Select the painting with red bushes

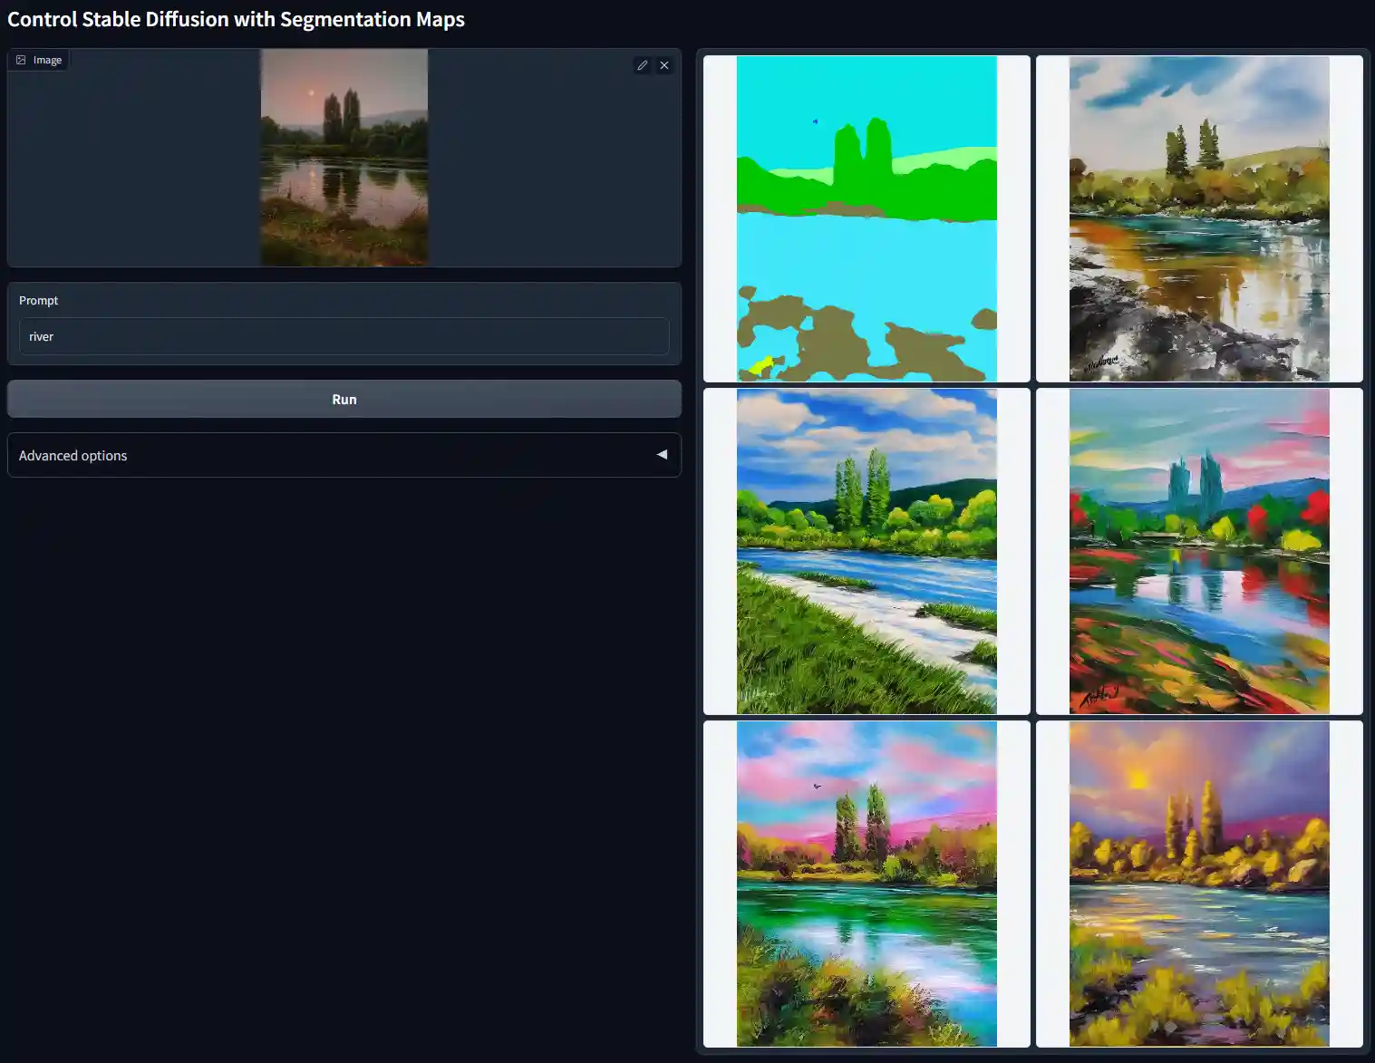point(1198,551)
